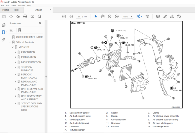Go to next page arrow

71,17
